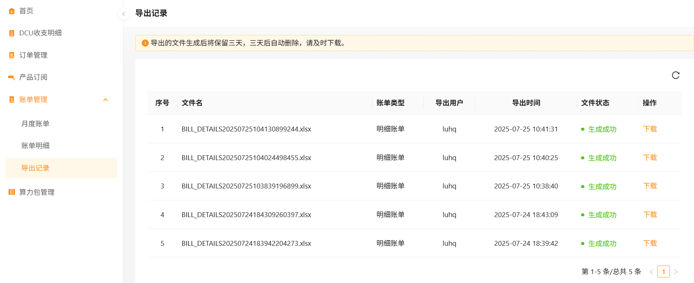
Task: Click the 产品订阅 sidebar icon
Action: pos(12,77)
